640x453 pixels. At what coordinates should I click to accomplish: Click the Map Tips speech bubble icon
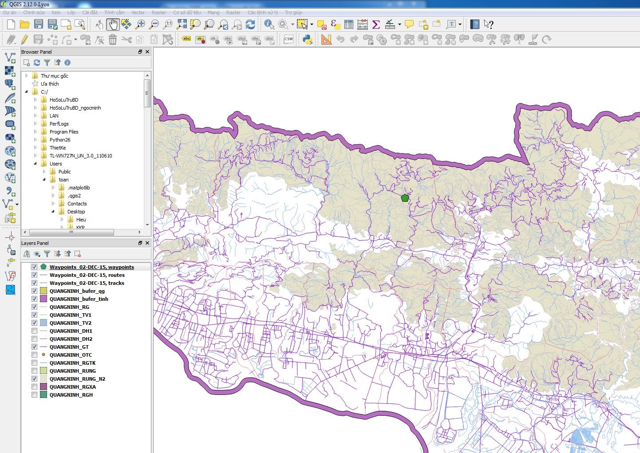click(x=409, y=24)
